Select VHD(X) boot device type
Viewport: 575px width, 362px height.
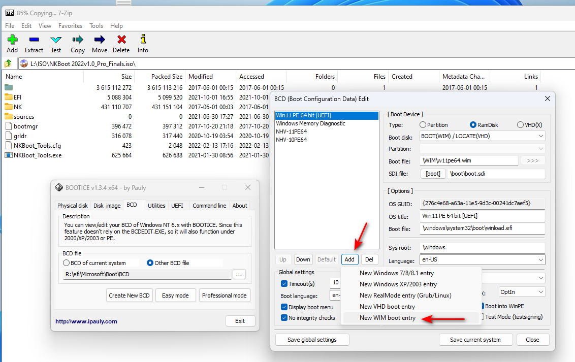520,125
